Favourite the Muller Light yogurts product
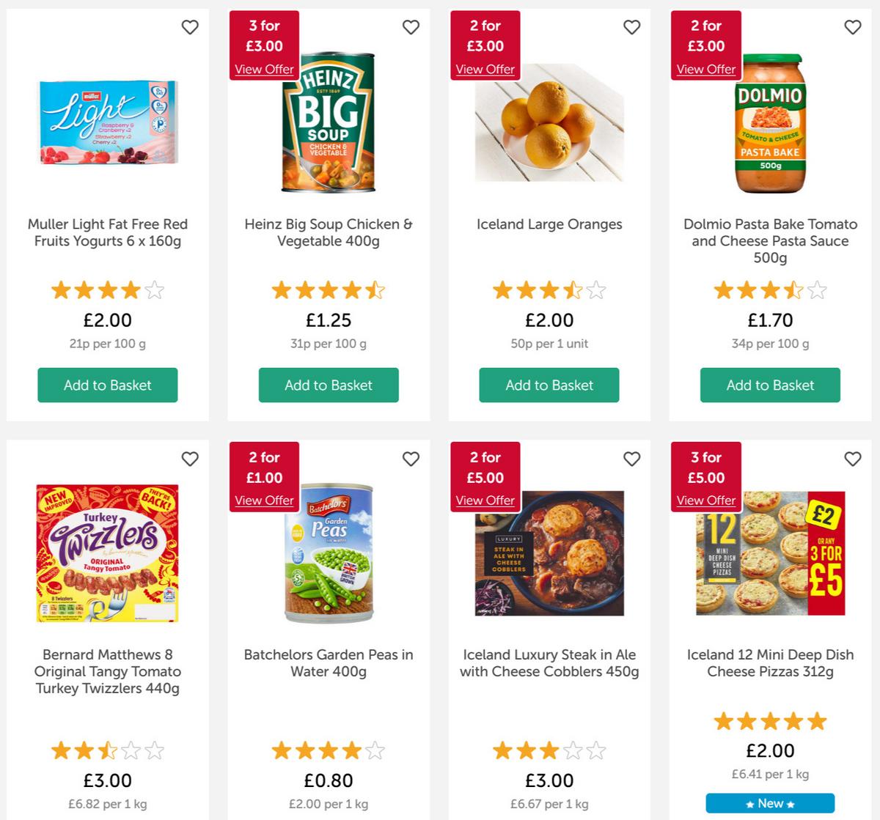Viewport: 880px width, 820px height. click(x=190, y=27)
